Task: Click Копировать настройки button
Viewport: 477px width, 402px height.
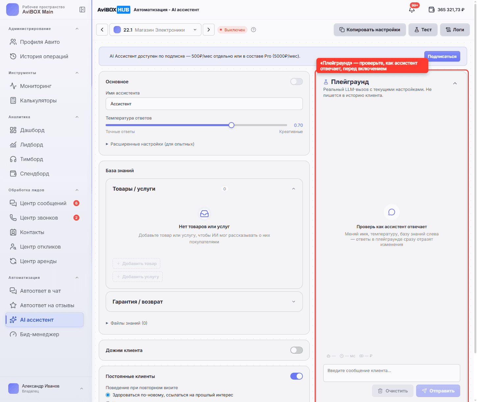Action: (370, 30)
